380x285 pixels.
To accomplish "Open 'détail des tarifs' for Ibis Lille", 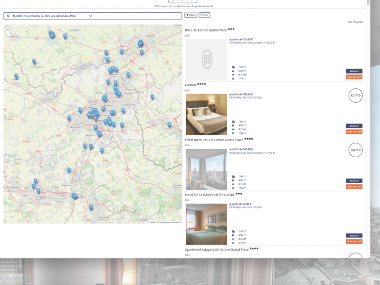I will click(x=354, y=77).
